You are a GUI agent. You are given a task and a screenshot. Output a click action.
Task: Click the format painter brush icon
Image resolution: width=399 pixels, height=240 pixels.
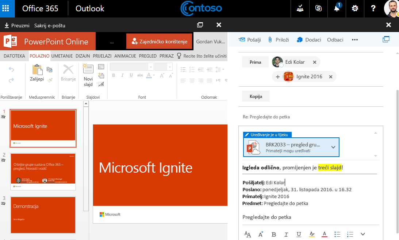pos(50,80)
